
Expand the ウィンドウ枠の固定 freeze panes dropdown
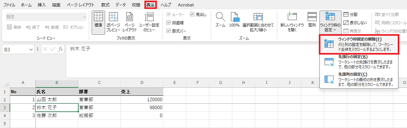point(330,23)
